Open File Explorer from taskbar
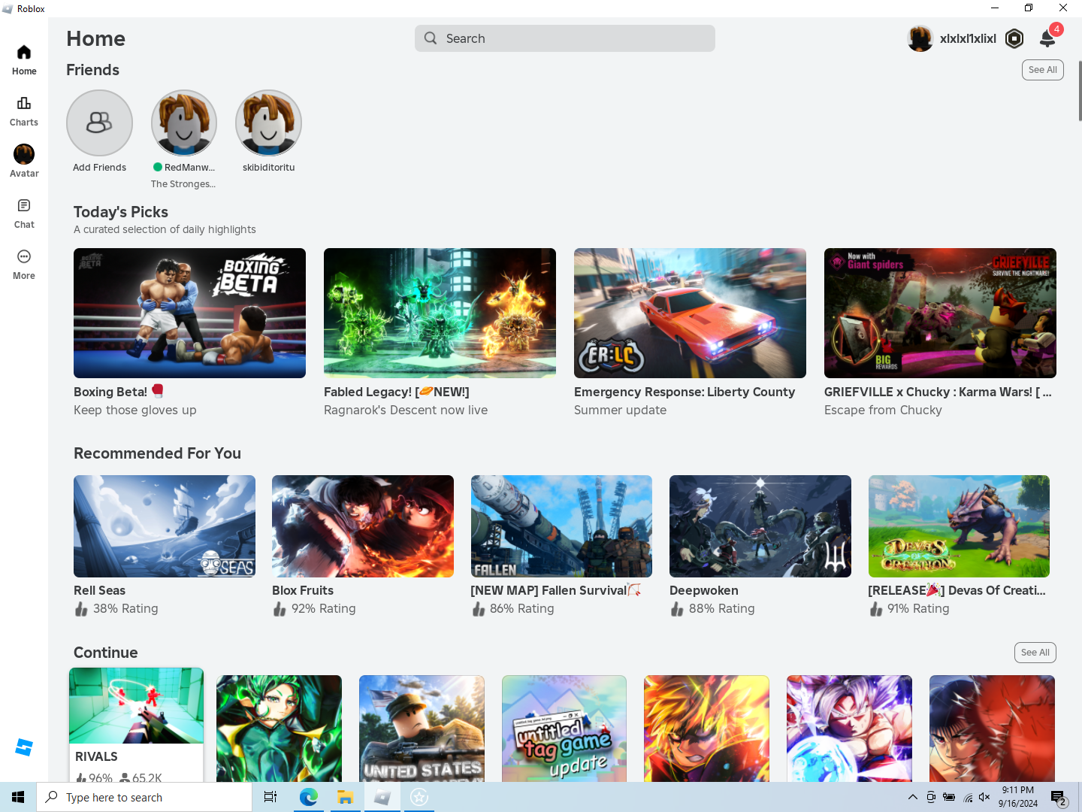The image size is (1082, 812). tap(345, 797)
